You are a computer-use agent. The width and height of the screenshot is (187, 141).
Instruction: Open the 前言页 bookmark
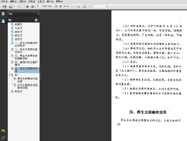[x=18, y=35]
